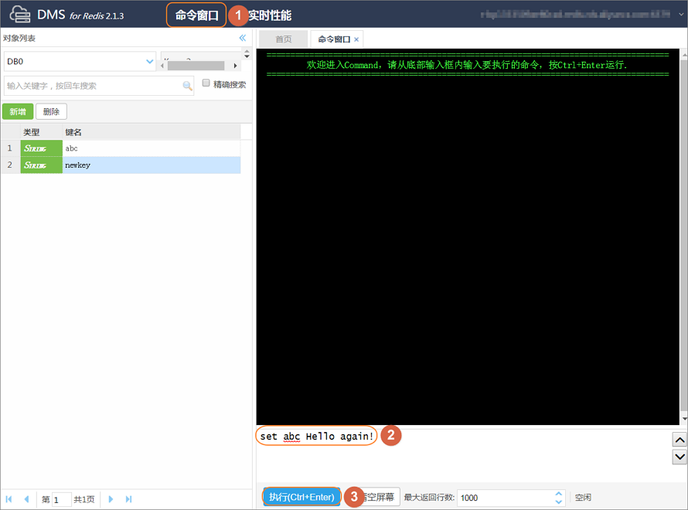
Task: Click the command input text area
Action: [463, 454]
